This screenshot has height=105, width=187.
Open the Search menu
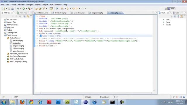click(x=38, y=5)
